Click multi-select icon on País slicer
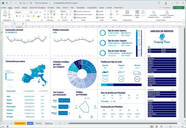This screenshot has width=186, height=128. pyautogui.click(x=173, y=56)
